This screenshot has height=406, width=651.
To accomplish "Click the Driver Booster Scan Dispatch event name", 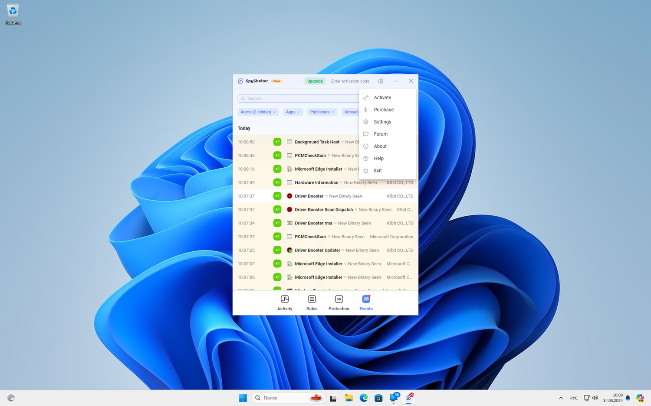I will pyautogui.click(x=324, y=209).
